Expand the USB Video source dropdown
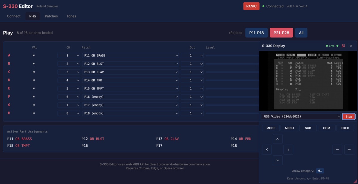Viewport: 358px width, 184px height. point(301,116)
